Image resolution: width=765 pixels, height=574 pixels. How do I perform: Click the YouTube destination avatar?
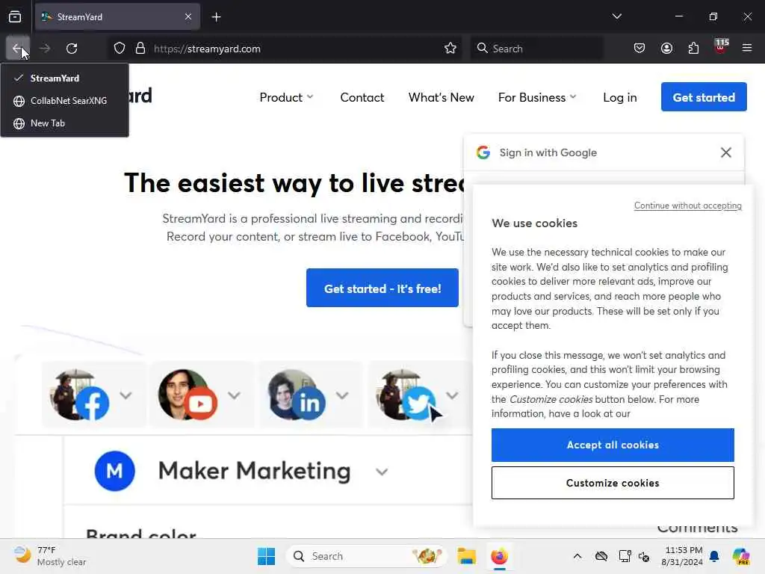[x=188, y=395]
